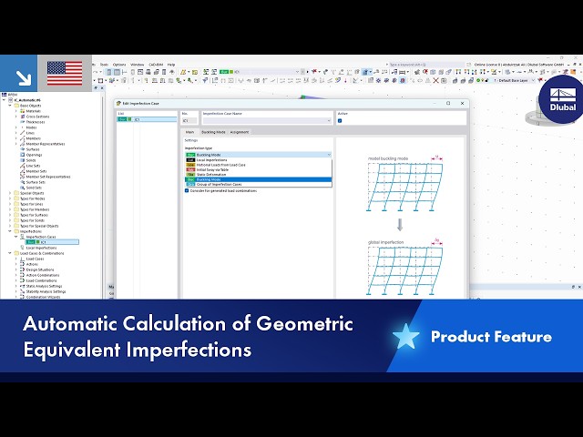Open the Options menu
Screen dimensions: 583x437
tap(119, 65)
